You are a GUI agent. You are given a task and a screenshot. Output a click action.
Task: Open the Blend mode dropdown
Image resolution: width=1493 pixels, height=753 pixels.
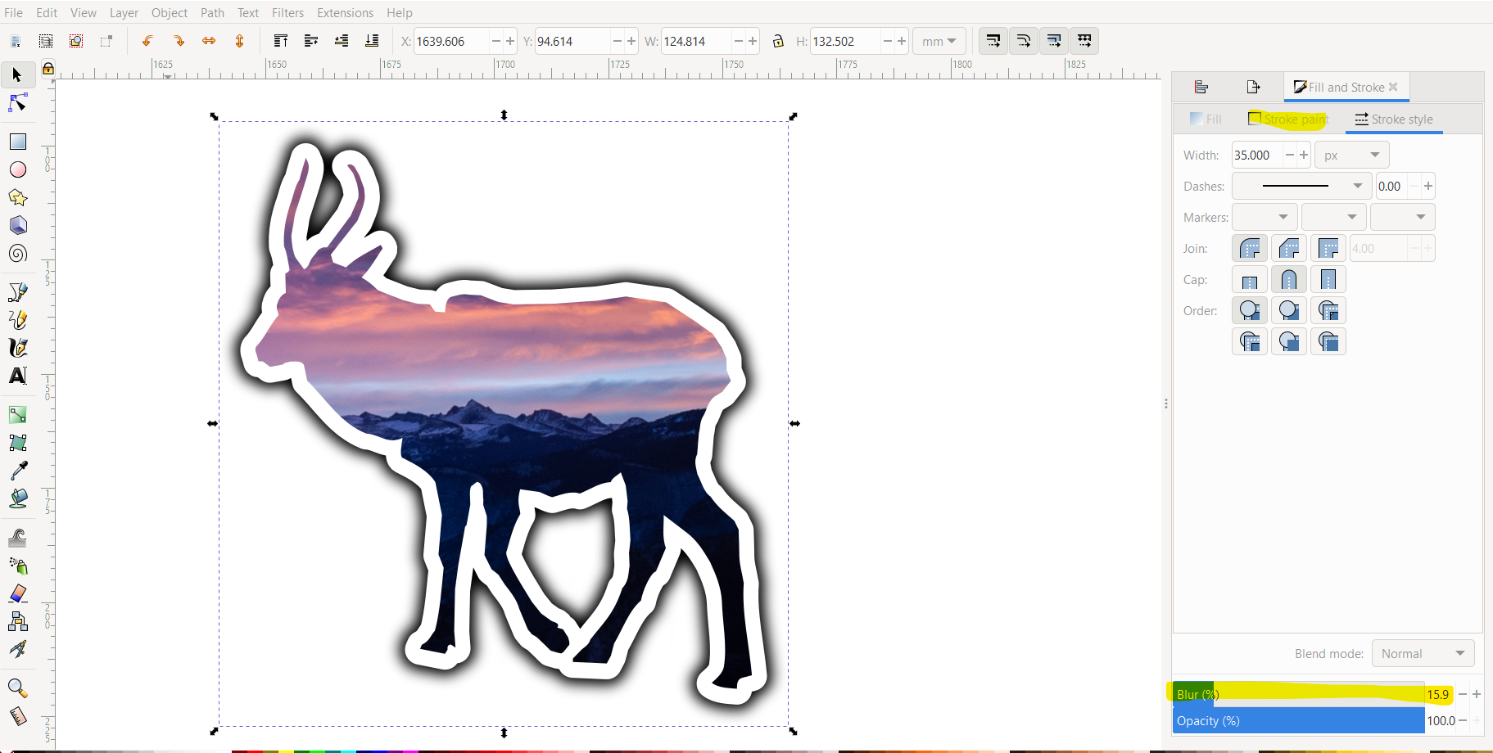point(1422,653)
